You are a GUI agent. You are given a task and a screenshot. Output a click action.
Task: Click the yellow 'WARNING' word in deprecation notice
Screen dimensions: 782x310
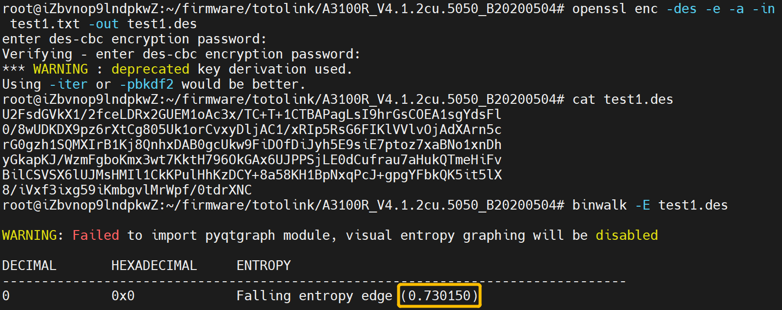tap(61, 69)
